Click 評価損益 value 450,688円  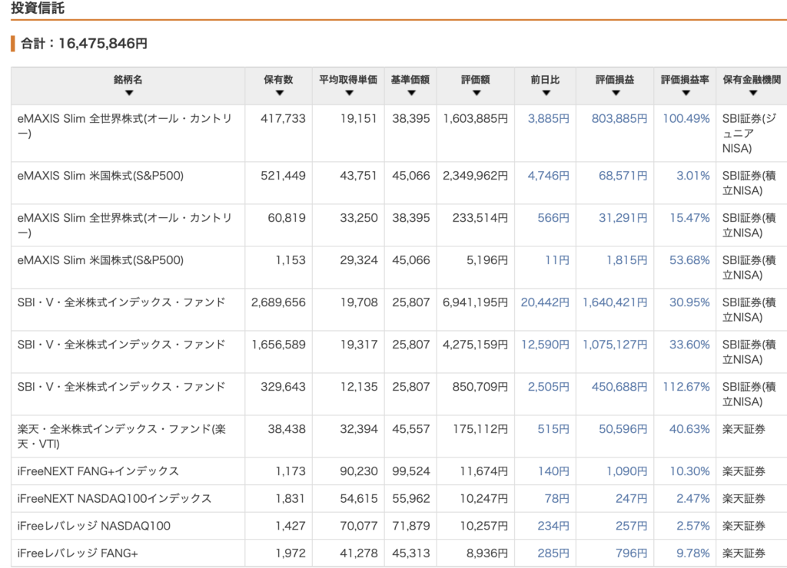(x=619, y=387)
